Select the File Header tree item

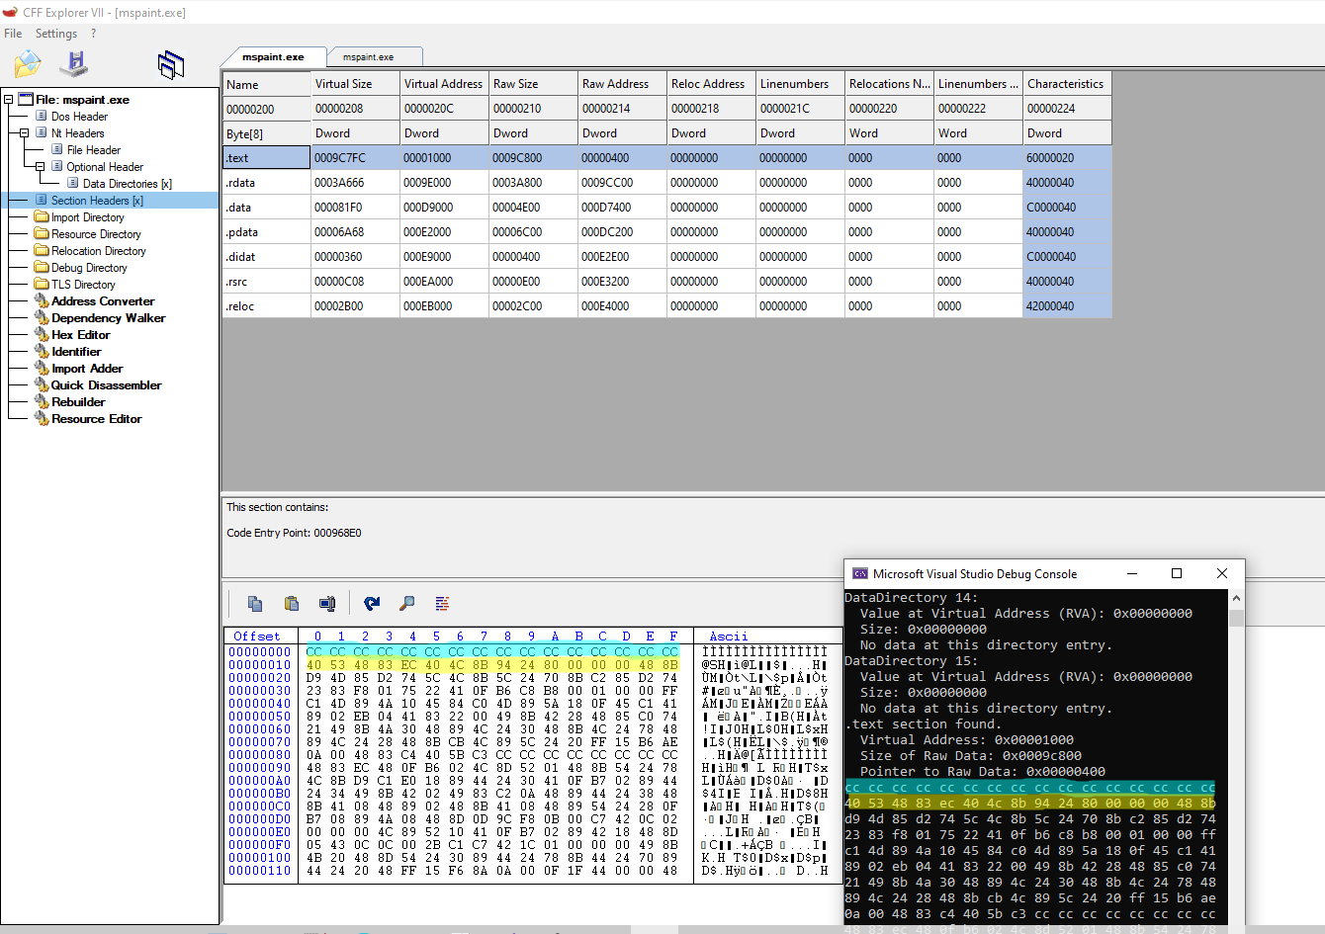(x=94, y=149)
